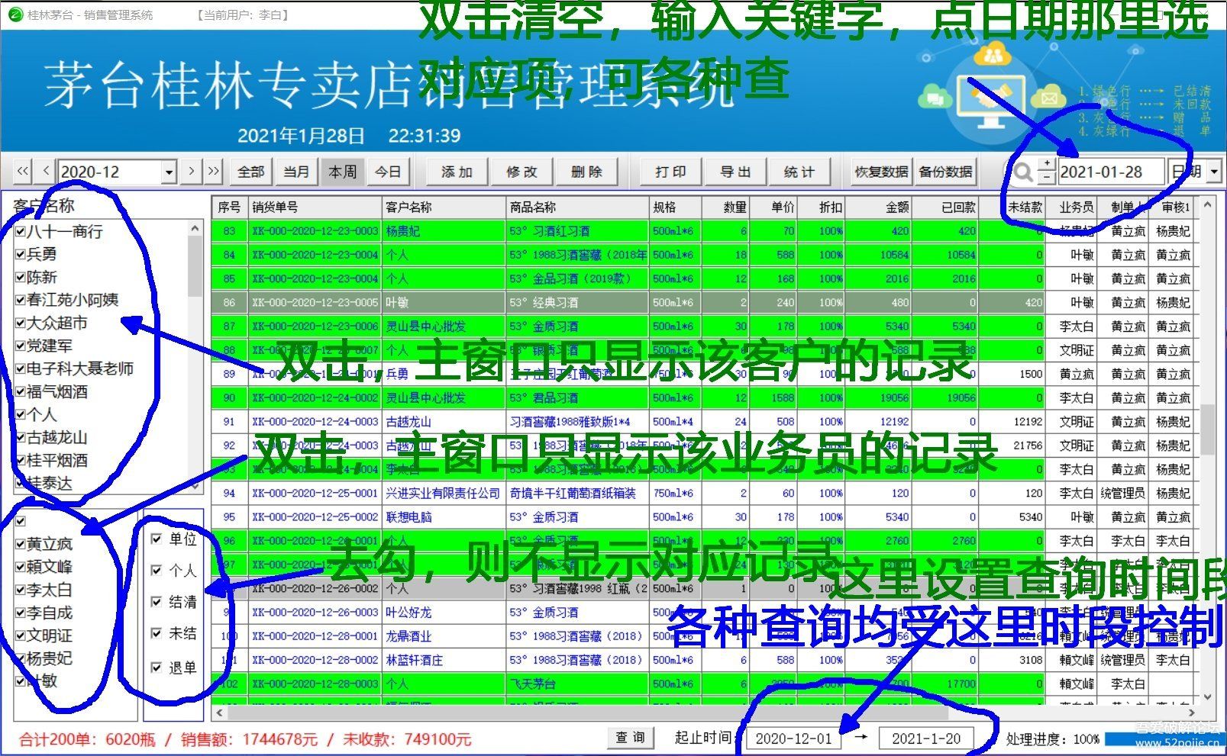1227x756 pixels.
Task: Click the 导出 button
Action: click(x=735, y=172)
